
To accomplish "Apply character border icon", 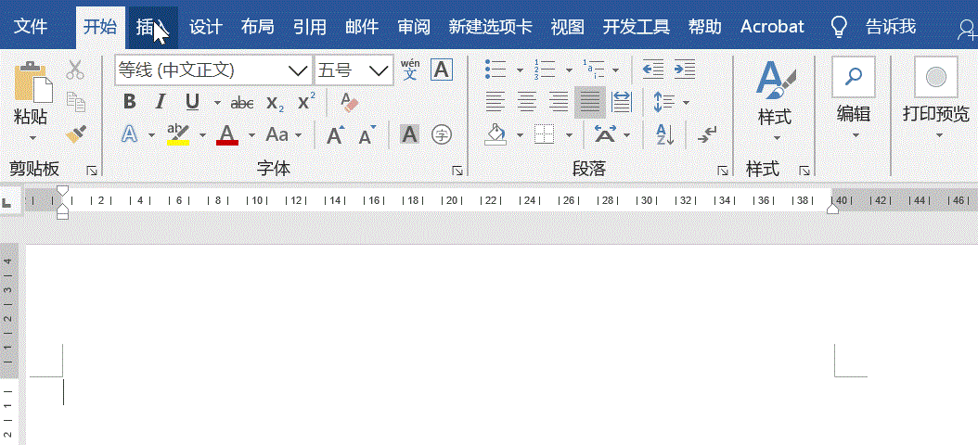I will pos(442,70).
